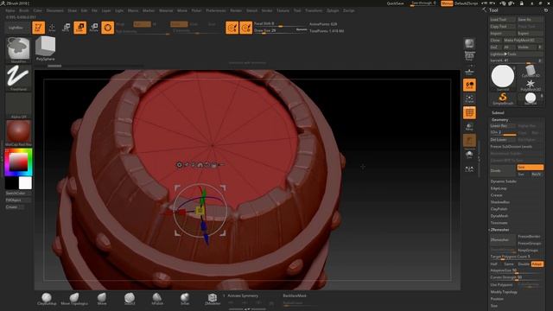The width and height of the screenshot is (553, 311).
Task: Expand the DynaMesh subsection
Action: 499,216
